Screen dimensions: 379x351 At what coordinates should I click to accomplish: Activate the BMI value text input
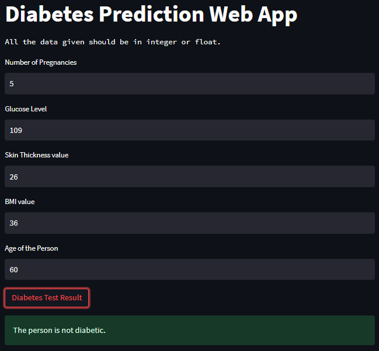pos(190,223)
